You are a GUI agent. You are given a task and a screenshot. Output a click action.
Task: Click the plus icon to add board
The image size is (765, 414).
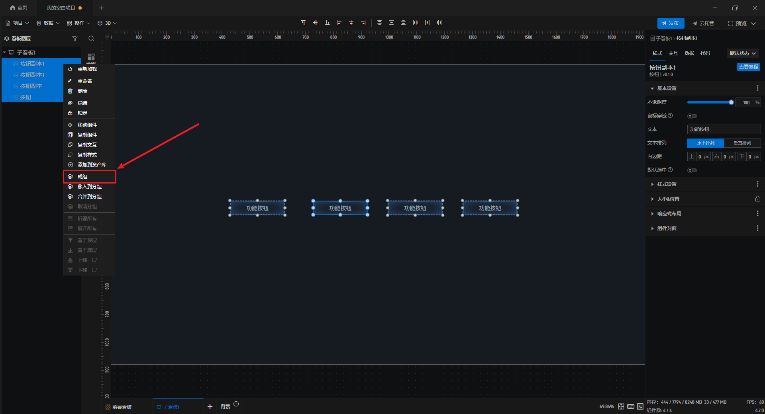click(x=210, y=406)
